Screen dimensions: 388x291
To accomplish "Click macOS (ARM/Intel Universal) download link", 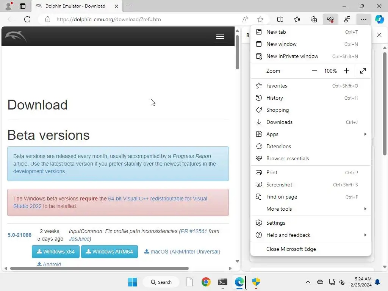I will click(x=182, y=252).
